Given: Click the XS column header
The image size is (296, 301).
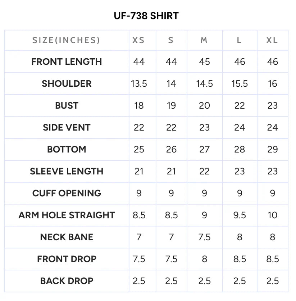Looking at the screenshot, I should pos(138,40).
